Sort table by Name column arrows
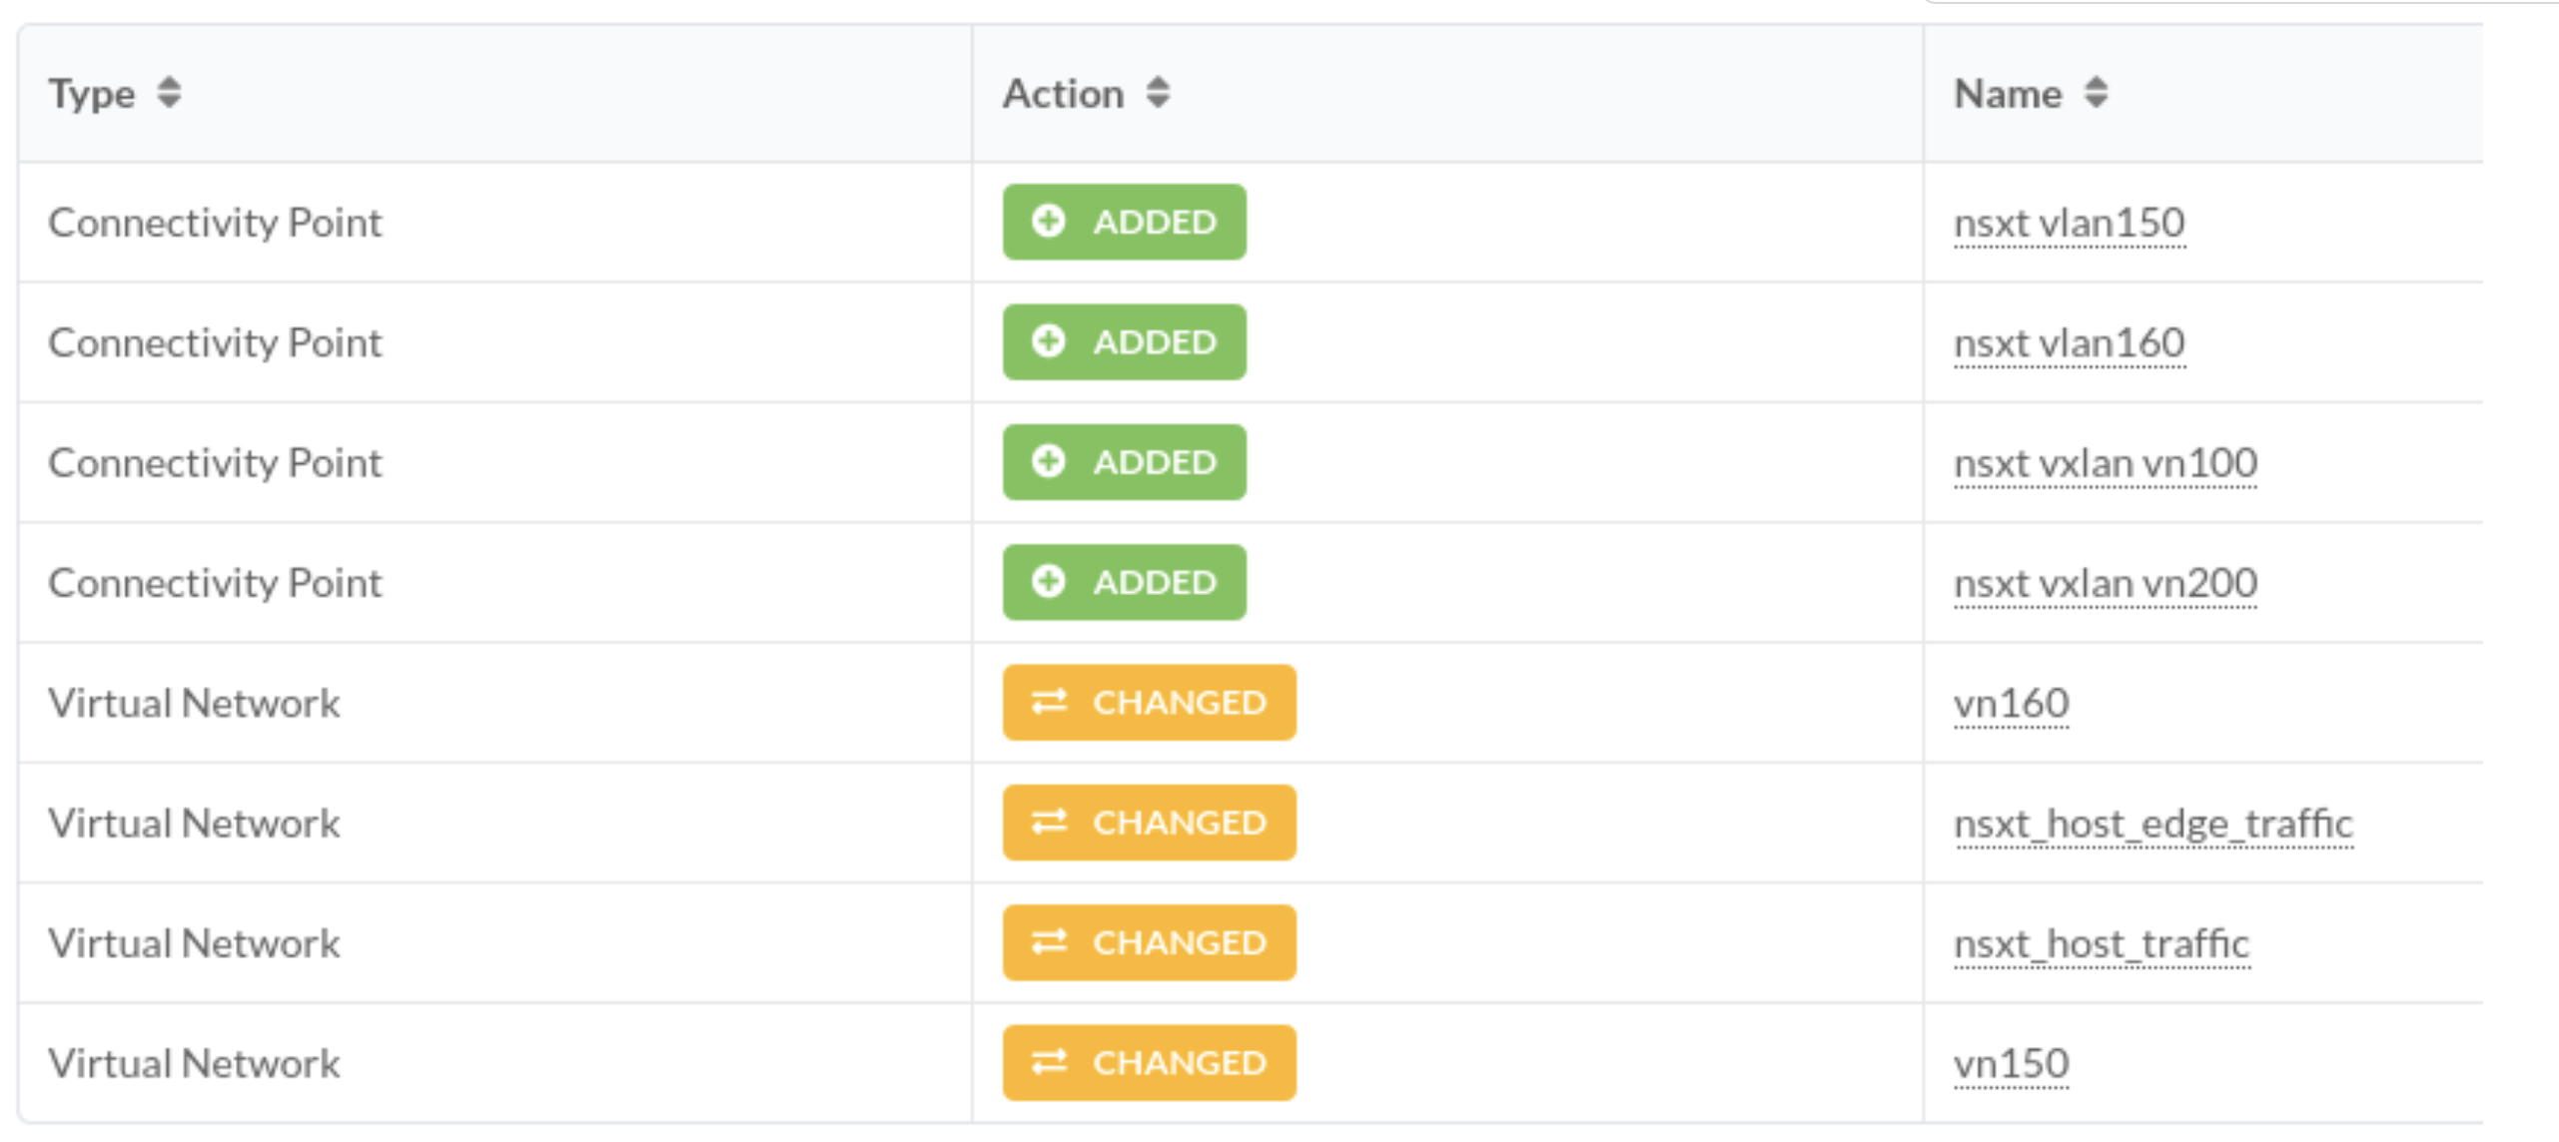Image resolution: width=2559 pixels, height=1142 pixels. tap(2095, 93)
